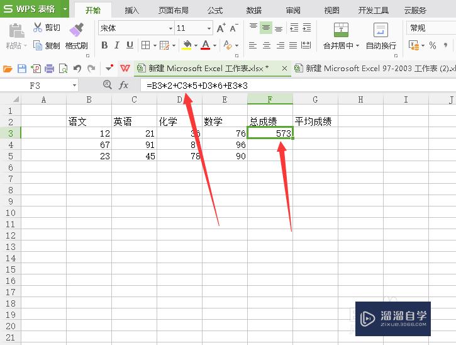Switch to 插入 tab

point(131,11)
